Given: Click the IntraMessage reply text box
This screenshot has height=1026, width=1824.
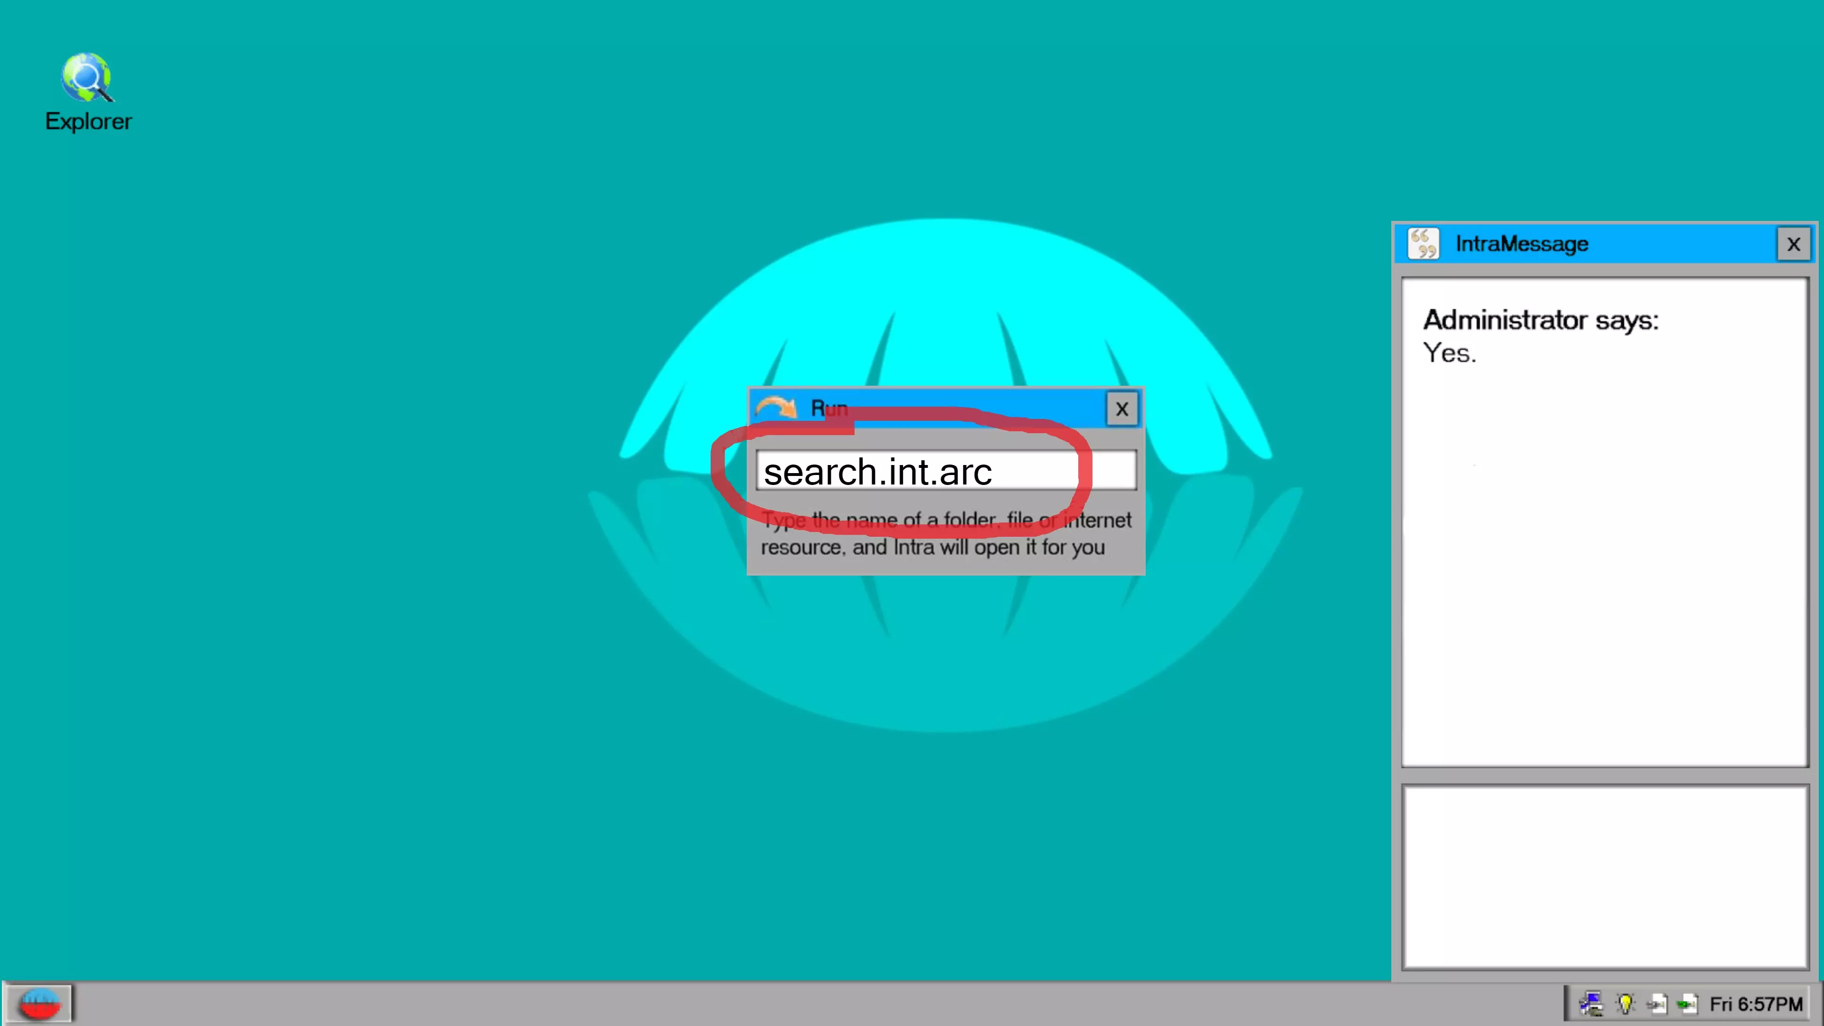Looking at the screenshot, I should 1605,876.
